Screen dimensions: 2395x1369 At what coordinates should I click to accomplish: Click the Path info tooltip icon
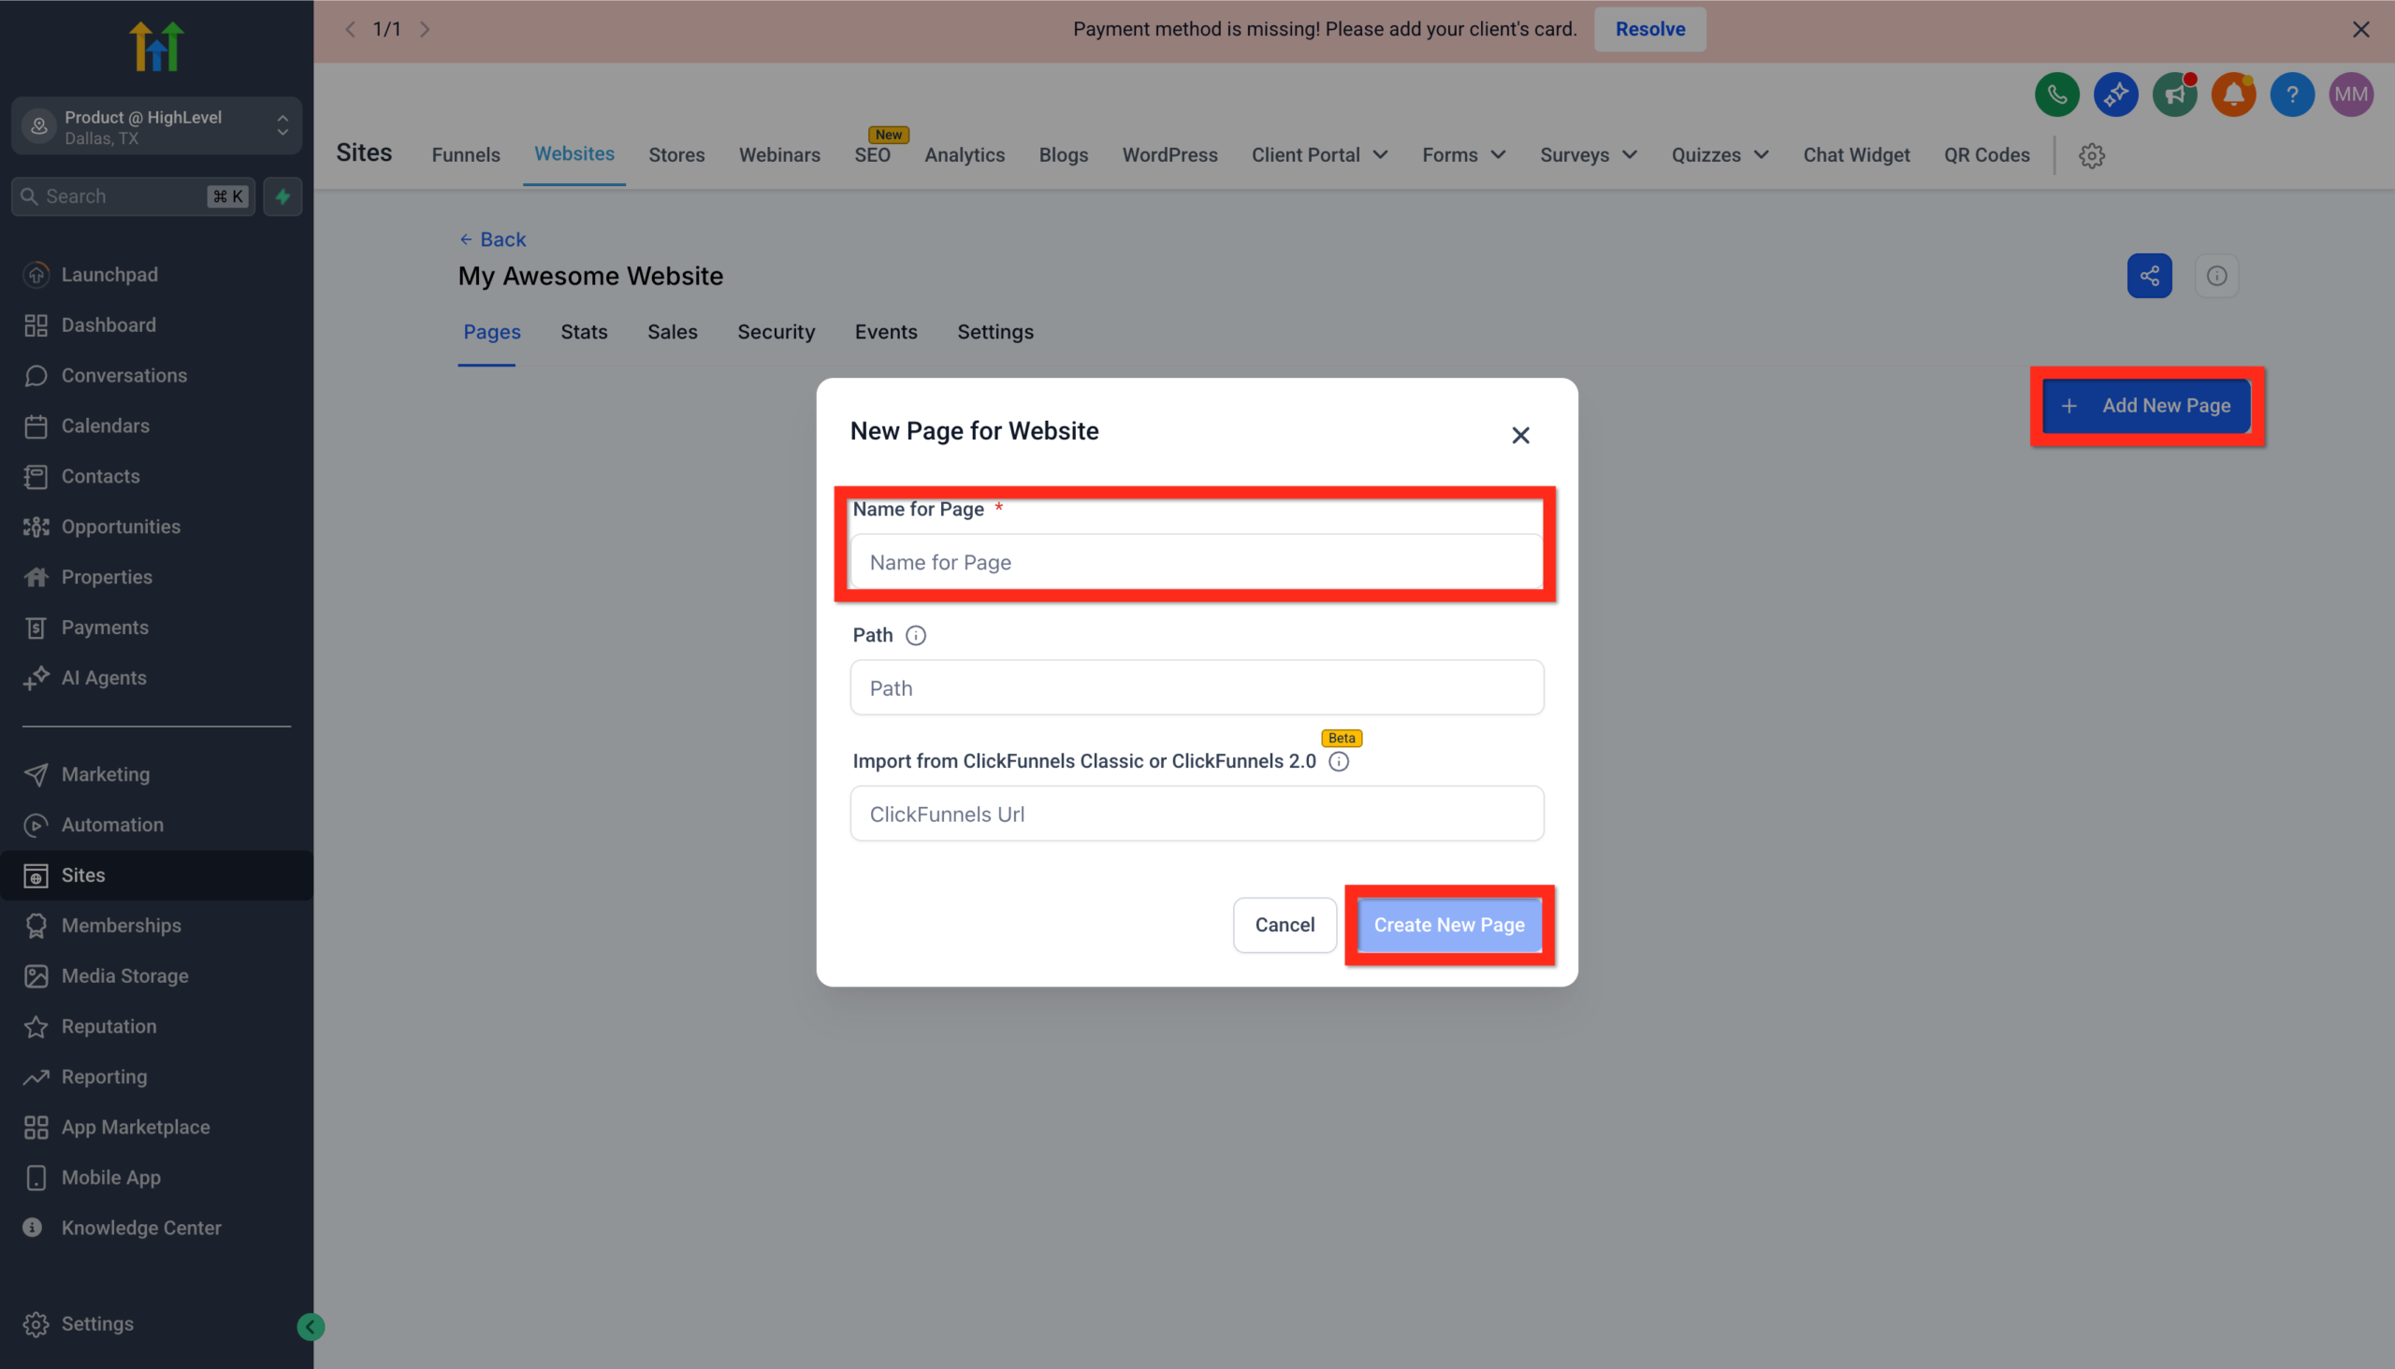pyautogui.click(x=916, y=635)
